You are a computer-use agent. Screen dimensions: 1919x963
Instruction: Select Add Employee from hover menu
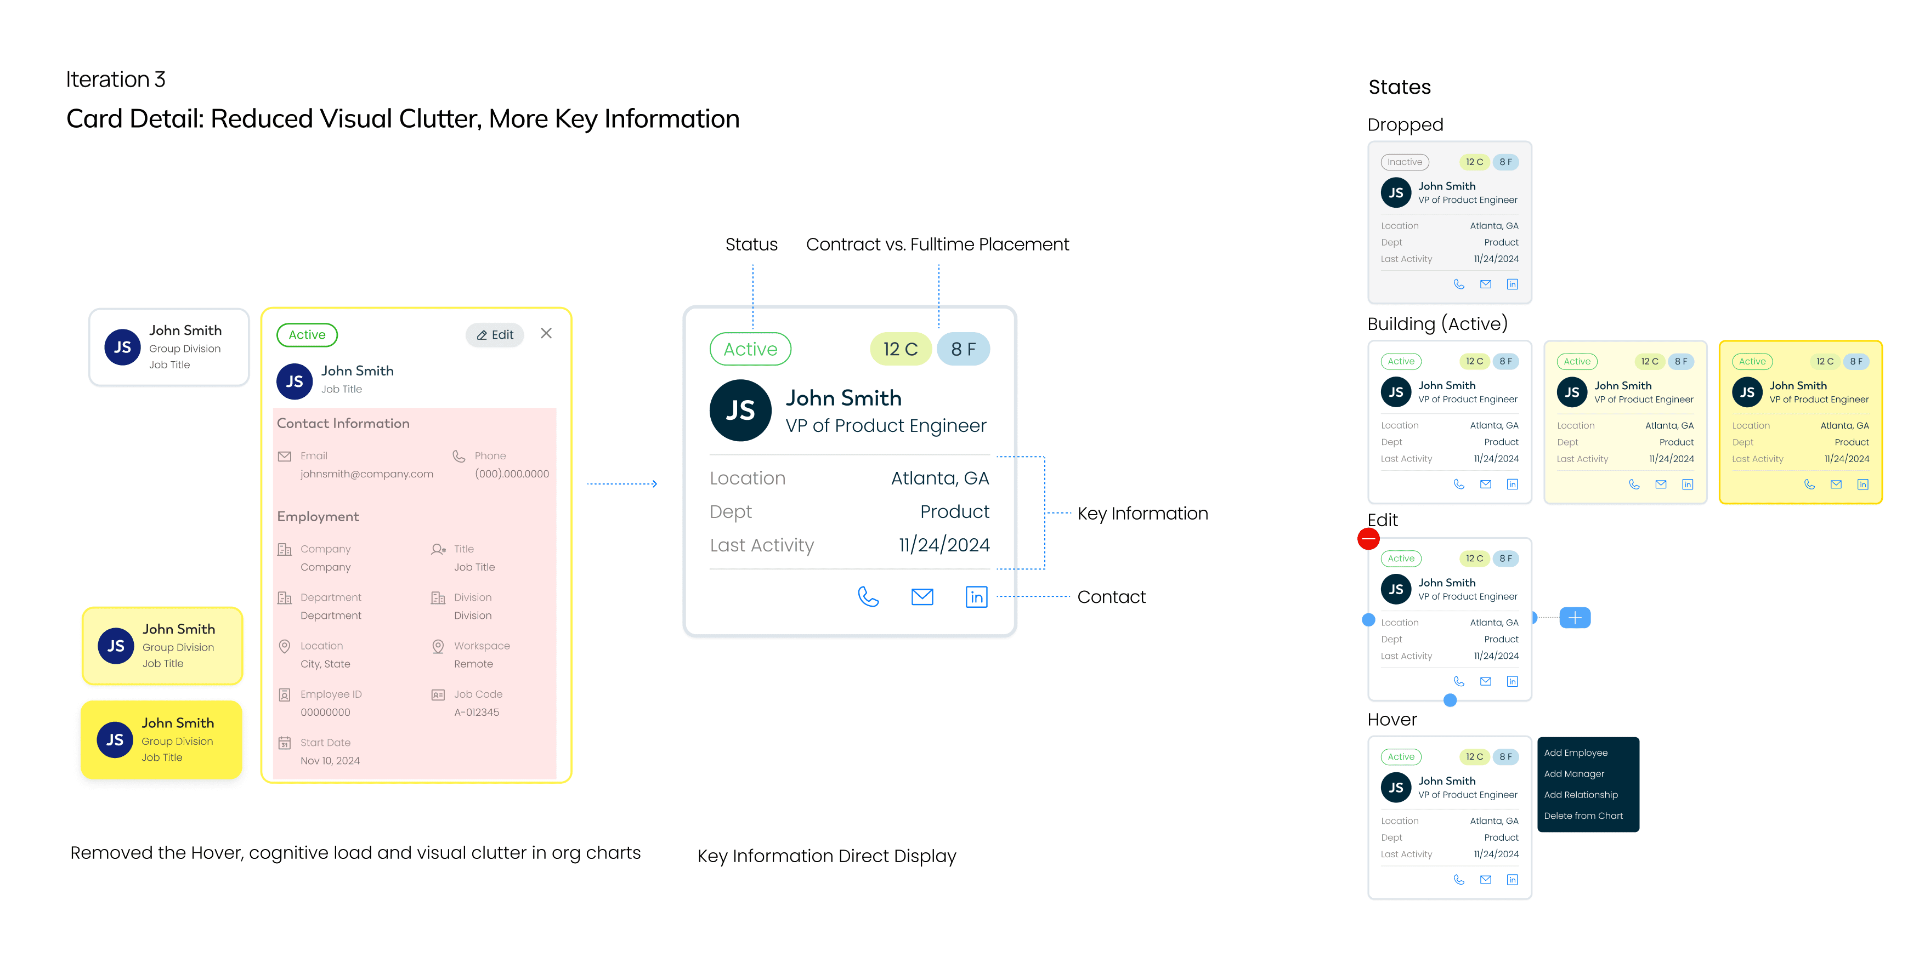tap(1576, 753)
